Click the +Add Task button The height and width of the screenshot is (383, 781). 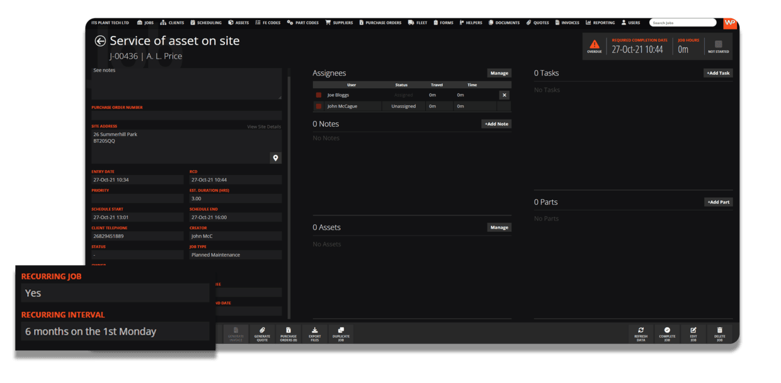point(718,72)
